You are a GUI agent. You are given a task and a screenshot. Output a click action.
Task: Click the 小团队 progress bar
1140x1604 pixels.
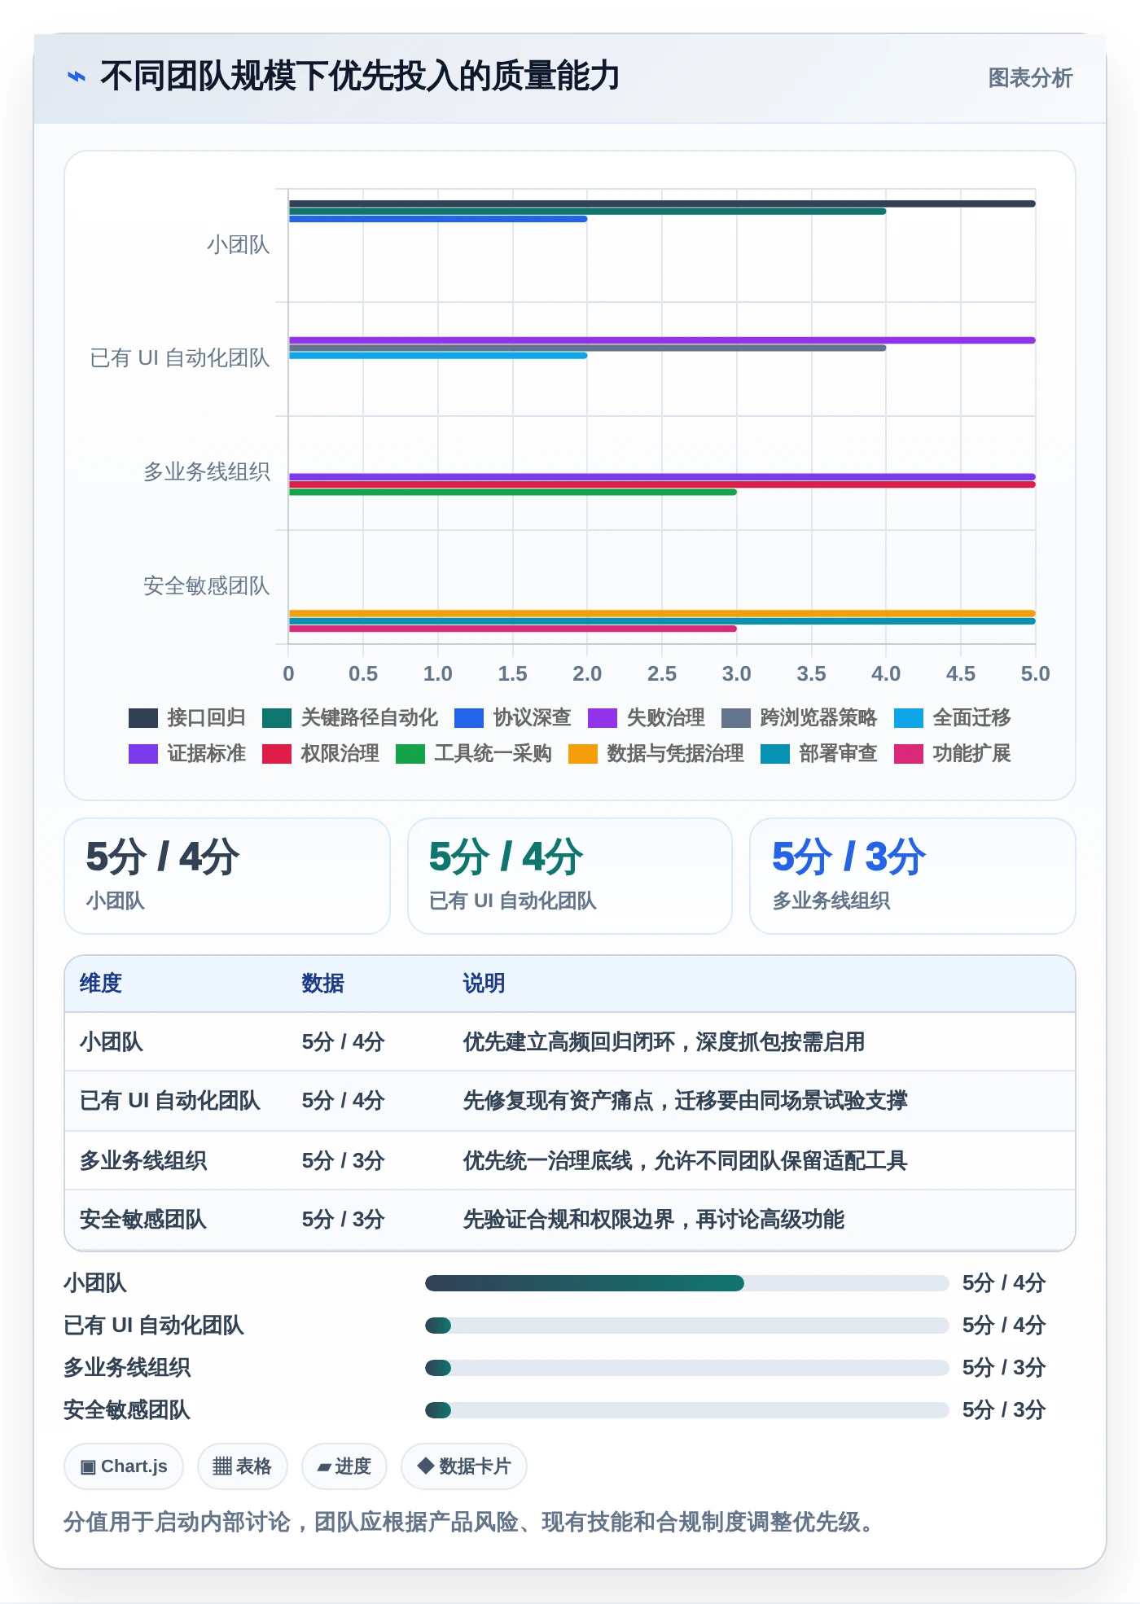point(687,1283)
